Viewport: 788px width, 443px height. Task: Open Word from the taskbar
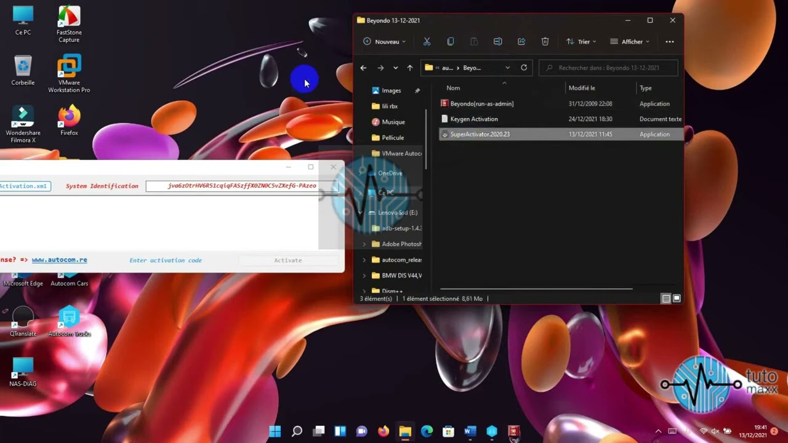pyautogui.click(x=470, y=431)
